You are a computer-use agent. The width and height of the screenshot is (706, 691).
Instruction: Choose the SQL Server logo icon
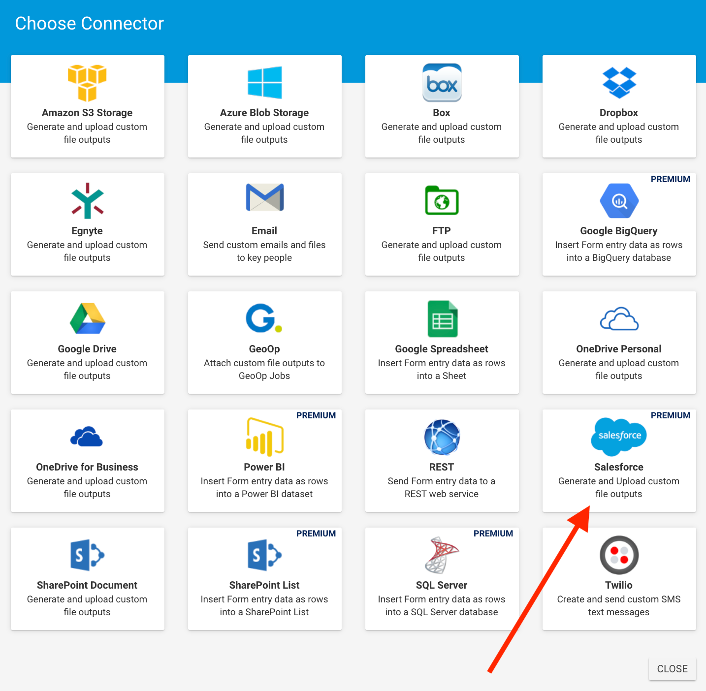442,555
